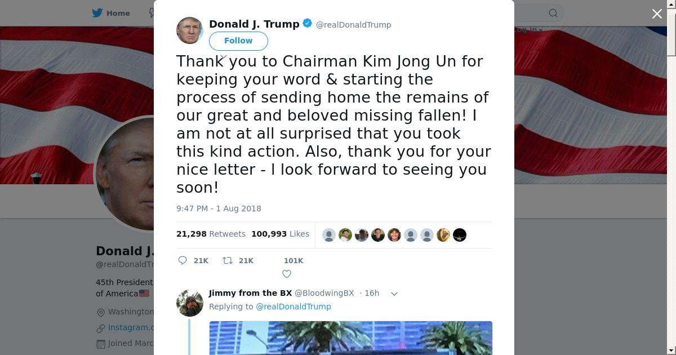Open the Instagram link in profile

point(131,327)
